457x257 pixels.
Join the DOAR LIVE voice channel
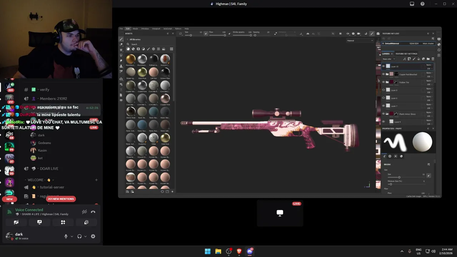pos(49,168)
